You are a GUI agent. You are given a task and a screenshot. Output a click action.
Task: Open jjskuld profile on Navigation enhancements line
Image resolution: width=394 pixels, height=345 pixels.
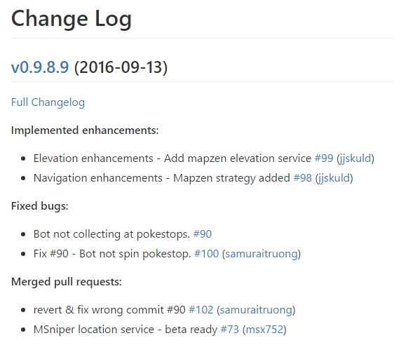tap(334, 178)
